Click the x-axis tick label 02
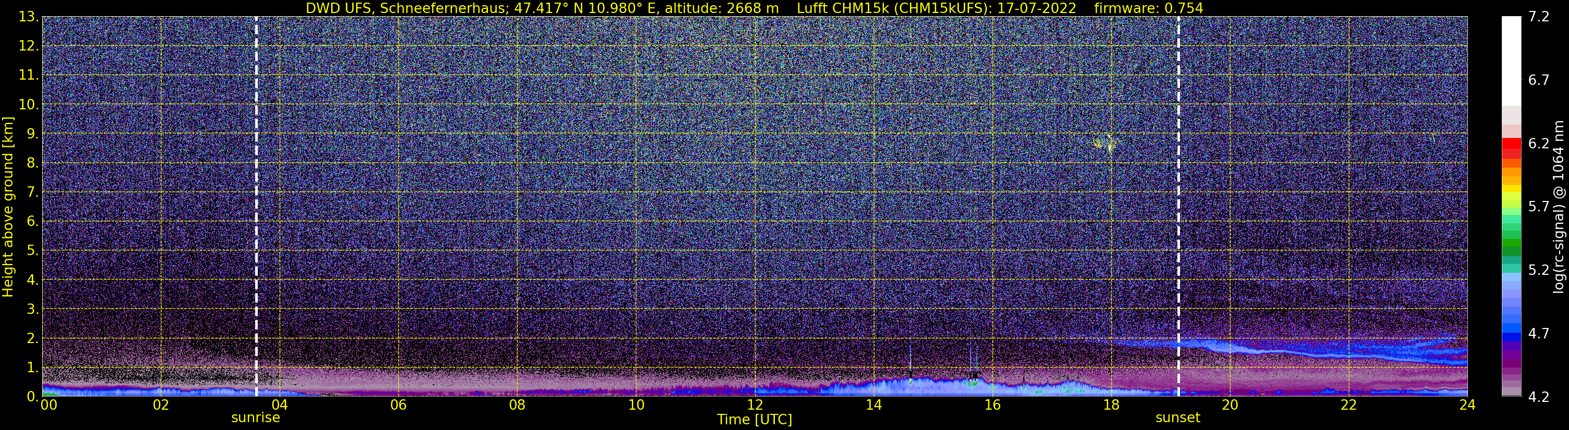 (x=160, y=405)
